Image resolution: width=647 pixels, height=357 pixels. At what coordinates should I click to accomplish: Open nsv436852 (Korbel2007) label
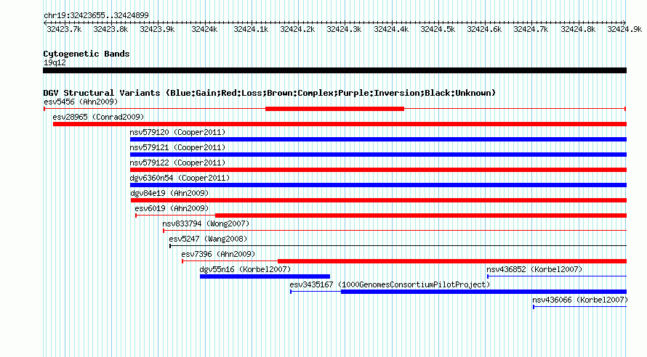click(534, 269)
